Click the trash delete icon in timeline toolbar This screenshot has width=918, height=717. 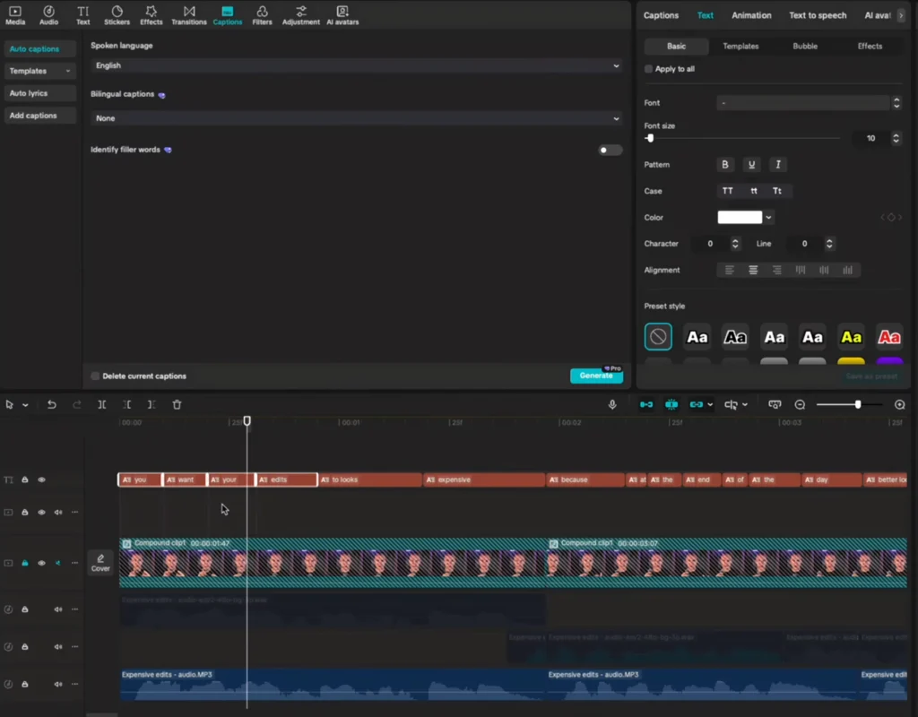177,405
